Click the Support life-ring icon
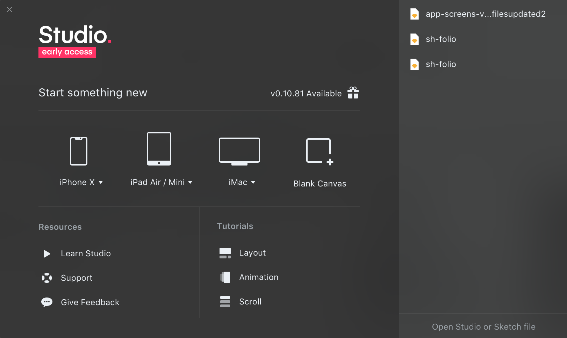This screenshot has height=338, width=567. (46, 278)
